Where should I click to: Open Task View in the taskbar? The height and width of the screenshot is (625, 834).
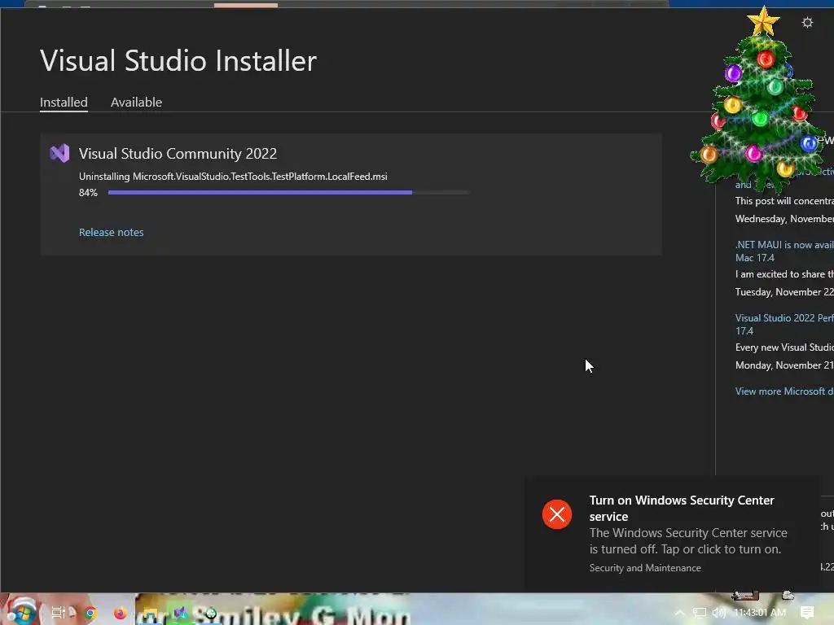[59, 613]
